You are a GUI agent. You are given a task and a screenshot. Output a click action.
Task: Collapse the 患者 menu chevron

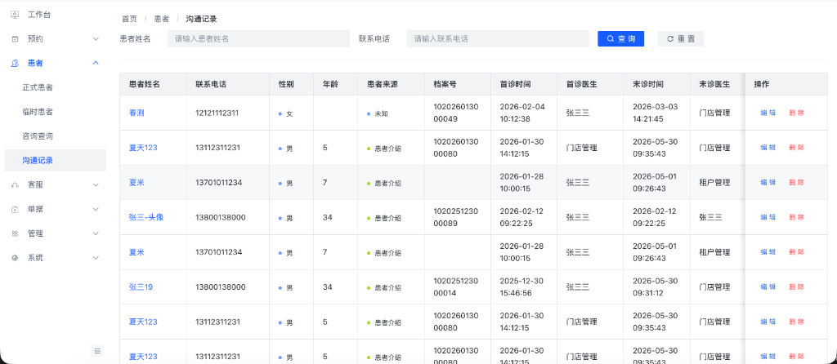point(96,63)
